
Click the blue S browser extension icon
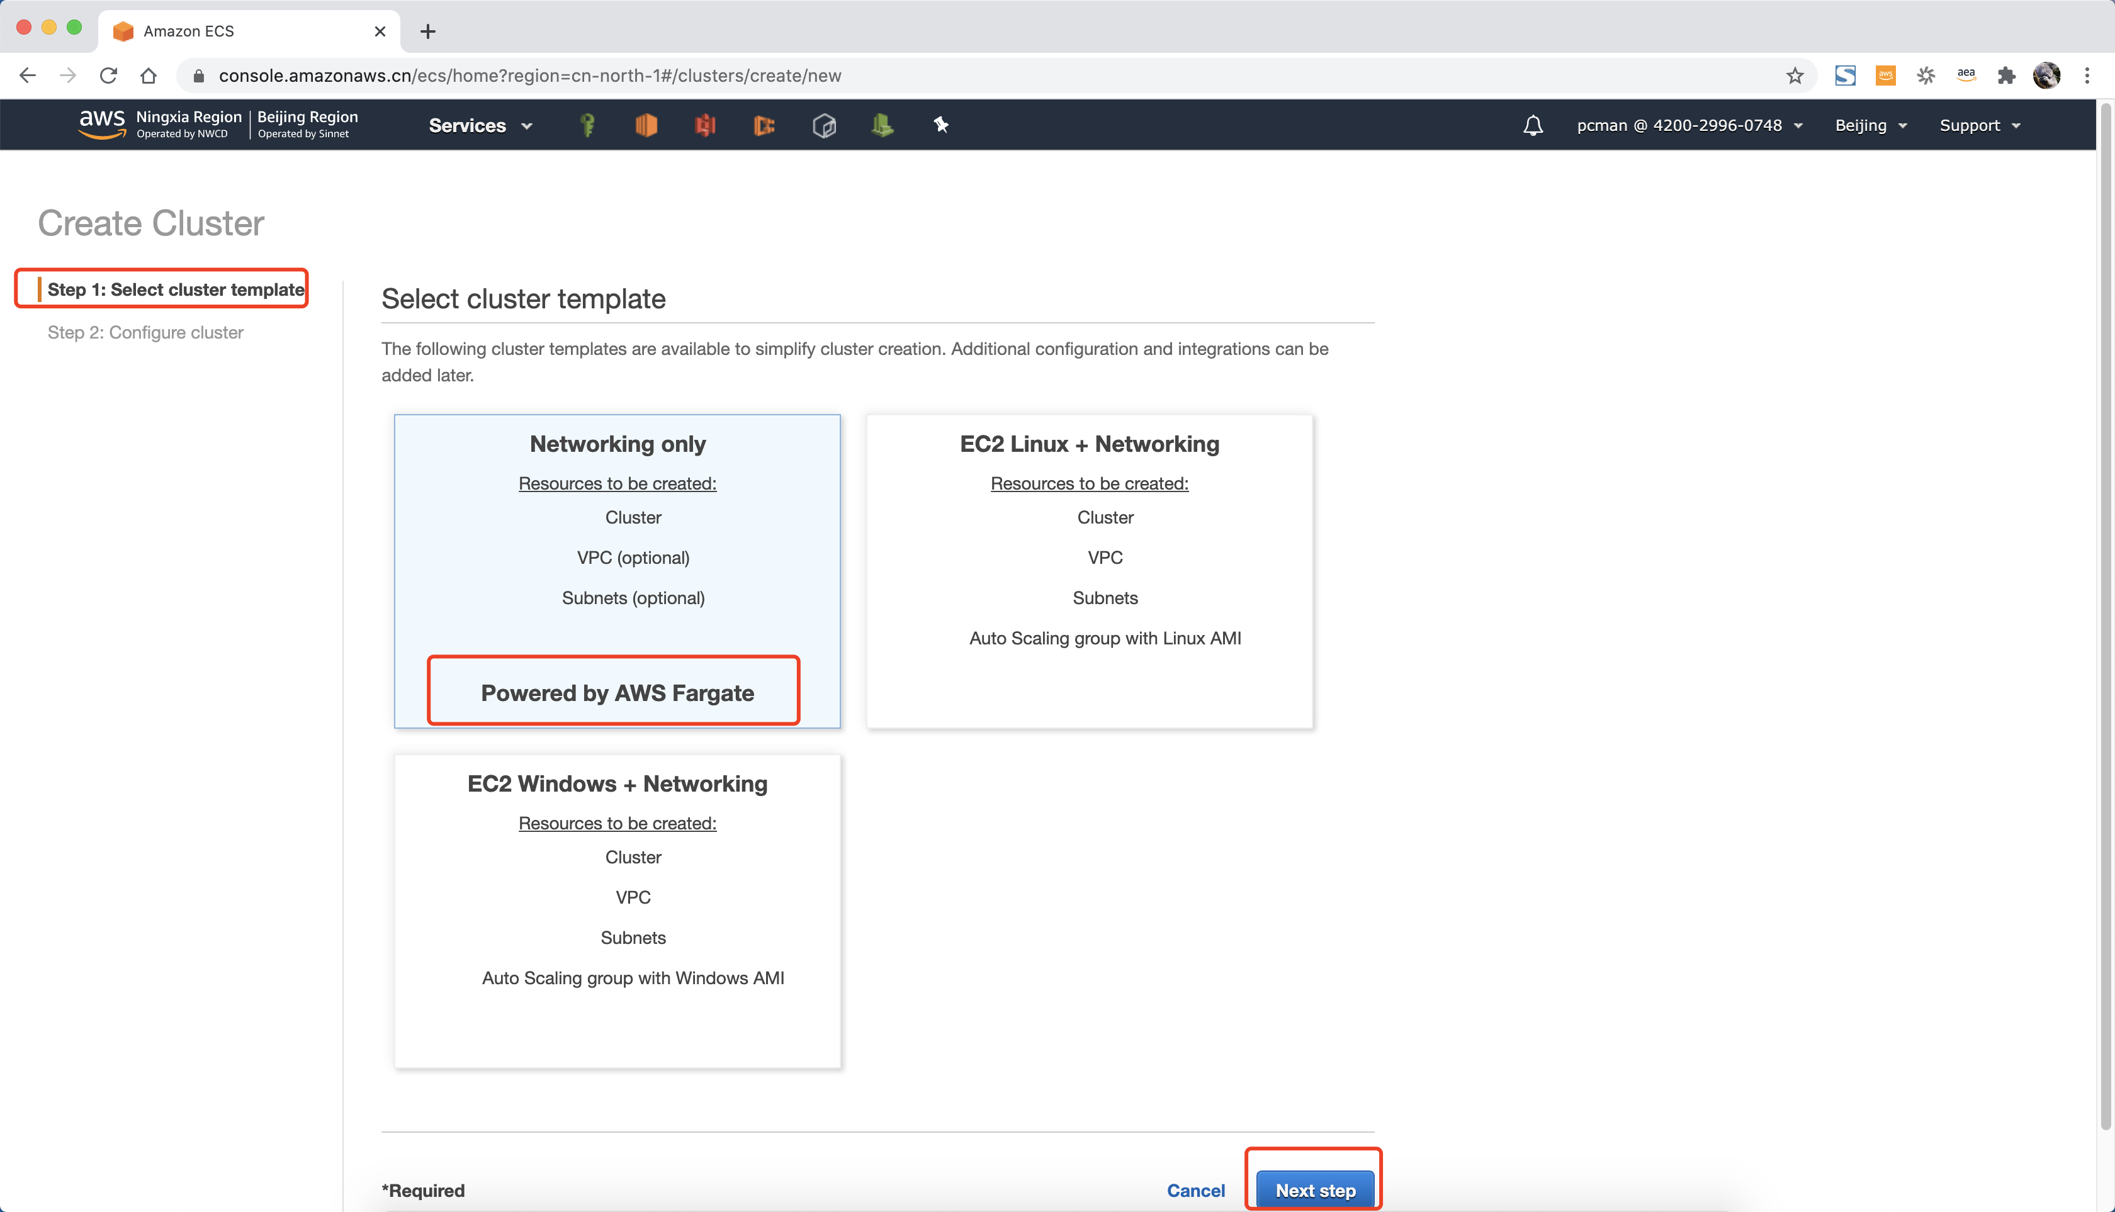coord(1845,76)
